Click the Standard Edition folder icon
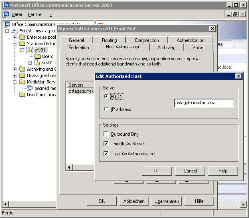The width and height of the screenshot is (249, 218). click(x=22, y=44)
